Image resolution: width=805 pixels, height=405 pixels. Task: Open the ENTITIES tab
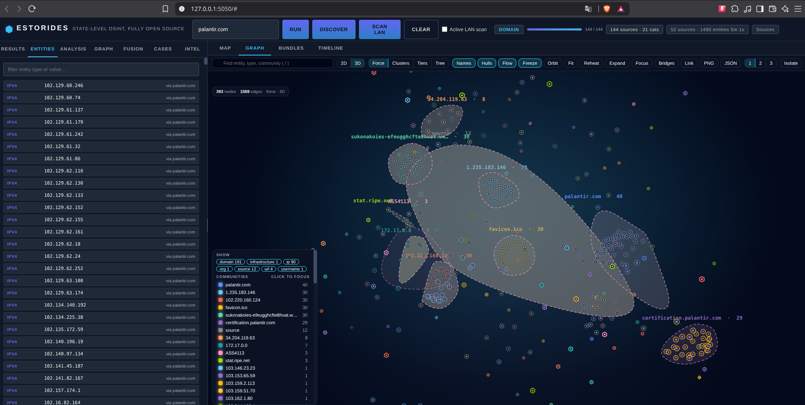pyautogui.click(x=43, y=49)
